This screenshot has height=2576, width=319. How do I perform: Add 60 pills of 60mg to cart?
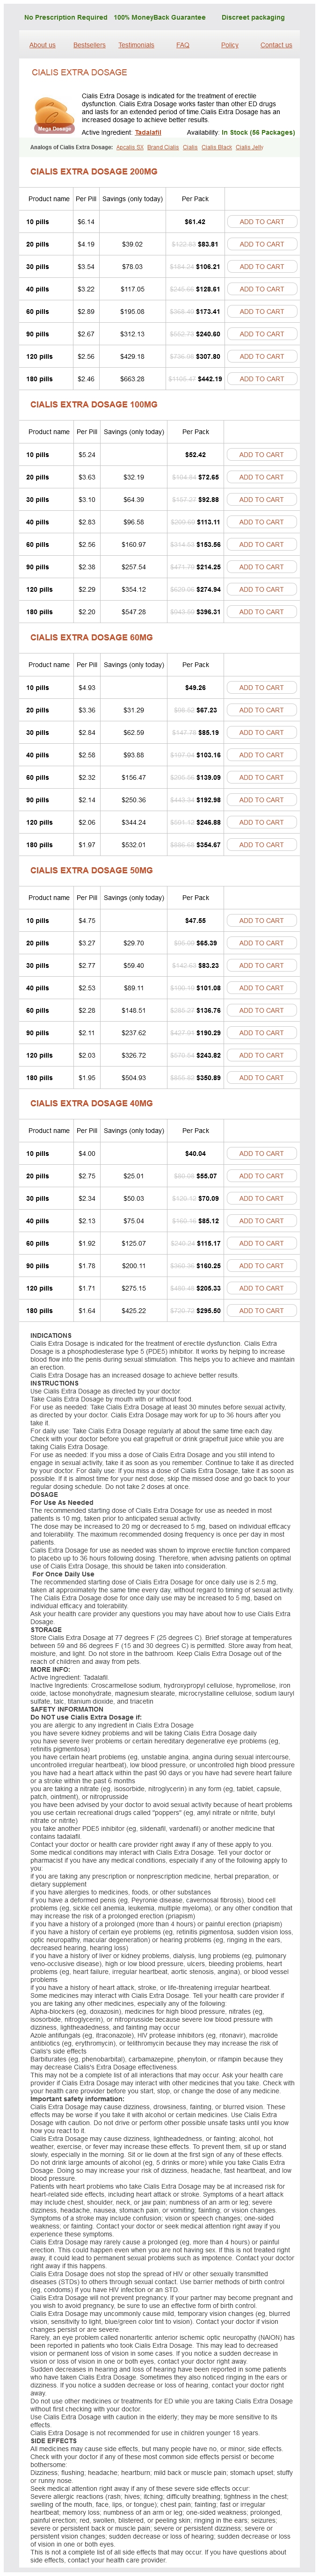tap(261, 778)
